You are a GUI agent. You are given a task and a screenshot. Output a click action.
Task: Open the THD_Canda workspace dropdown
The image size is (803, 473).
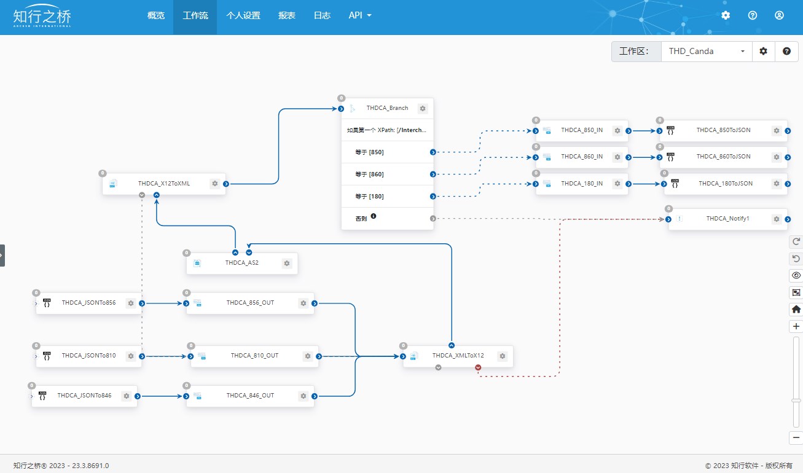point(706,52)
